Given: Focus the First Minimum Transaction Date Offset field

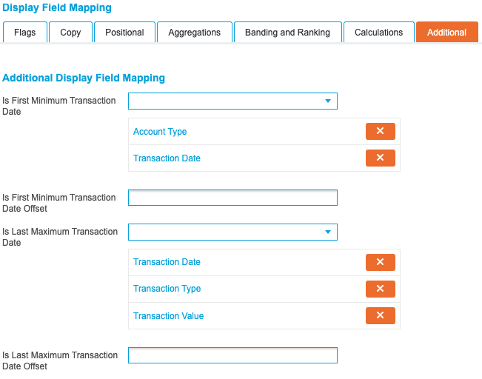Looking at the screenshot, I should 232,198.
